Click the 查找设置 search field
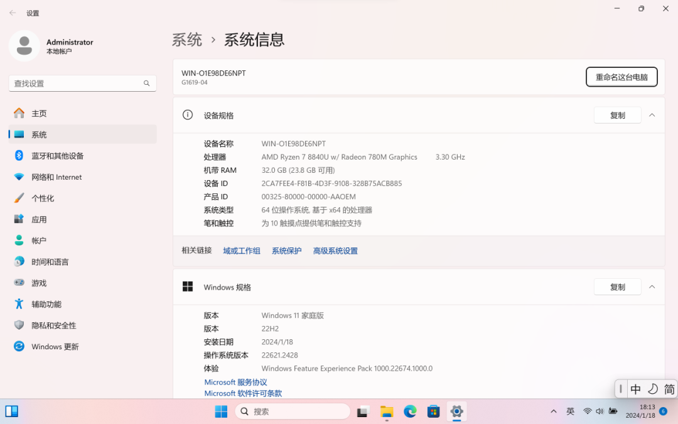The height and width of the screenshot is (424, 678). click(x=82, y=83)
